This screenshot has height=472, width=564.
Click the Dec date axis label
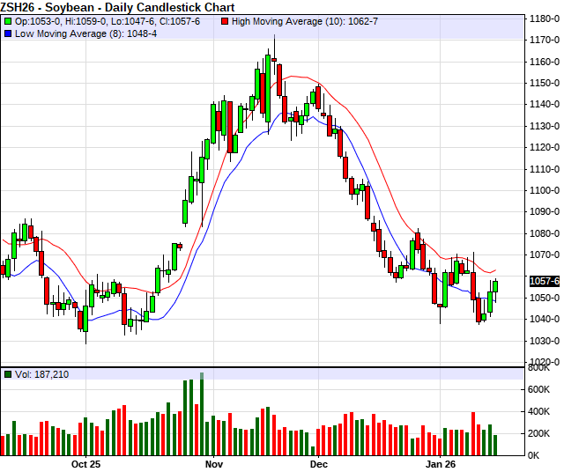point(318,463)
